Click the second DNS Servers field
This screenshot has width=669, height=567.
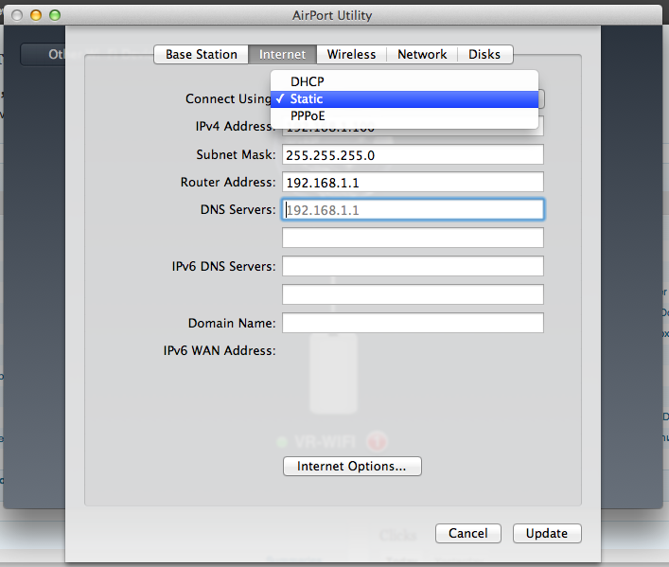point(413,238)
